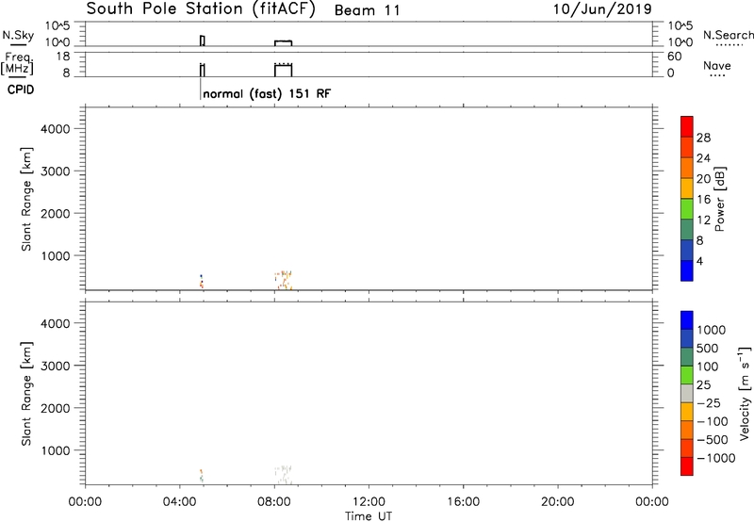Image resolution: width=754 pixels, height=522 pixels.
Task: Click the 'Time UT' axis title
Action: (369, 516)
